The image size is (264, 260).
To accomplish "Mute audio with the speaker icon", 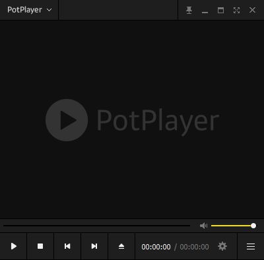I will pyautogui.click(x=203, y=226).
